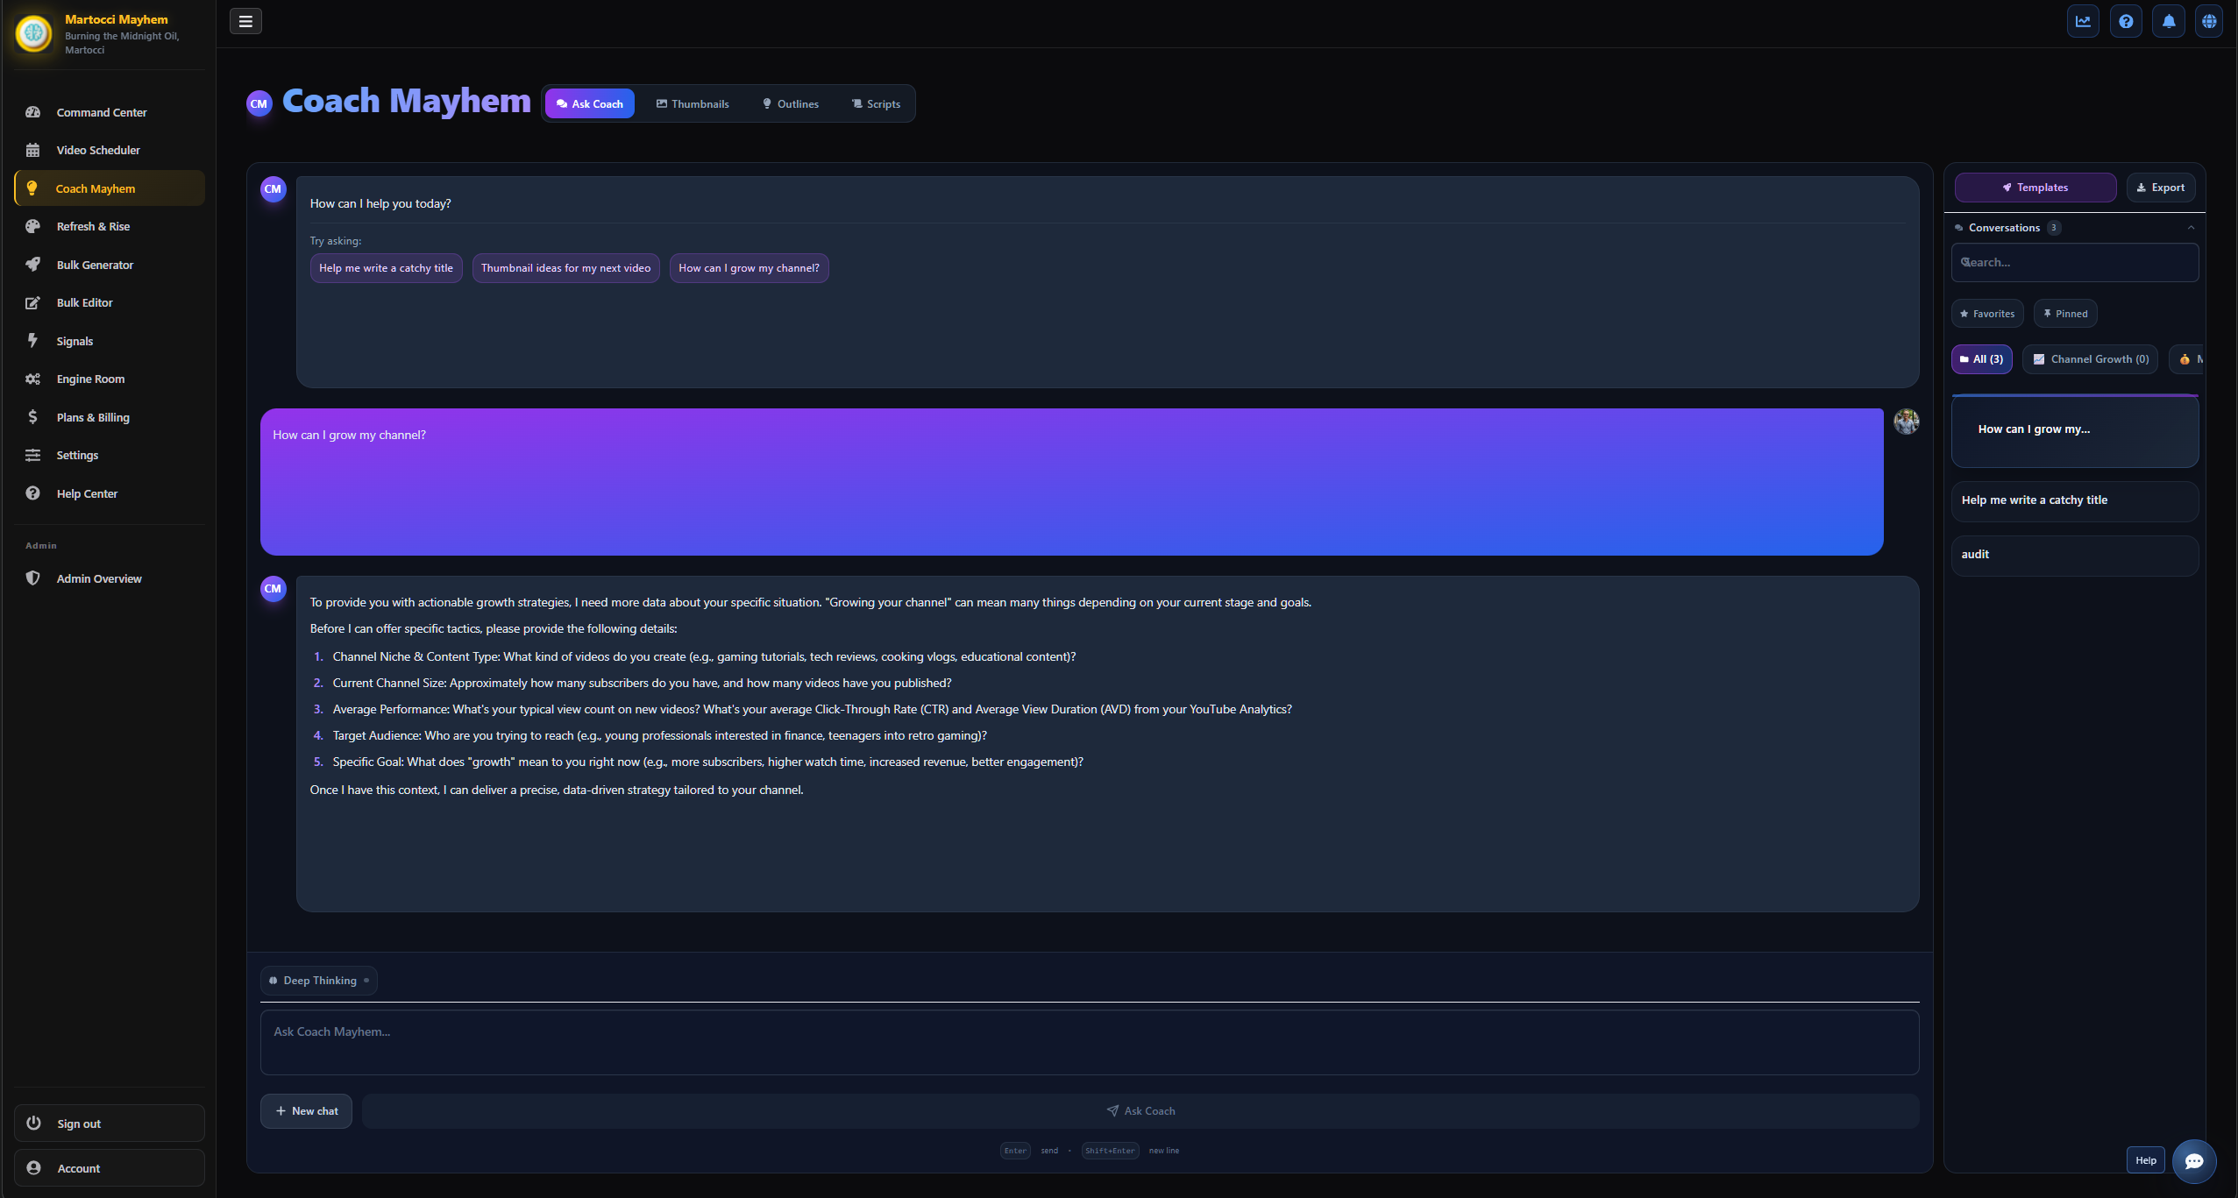
Task: Filter conversations by Pinned
Action: (x=2065, y=313)
